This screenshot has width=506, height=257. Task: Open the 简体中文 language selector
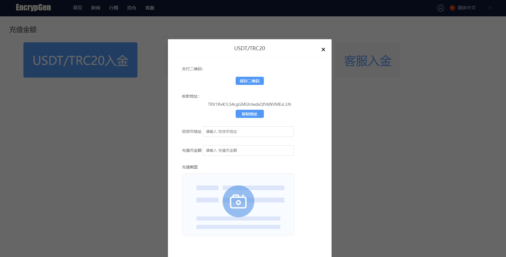(x=466, y=8)
